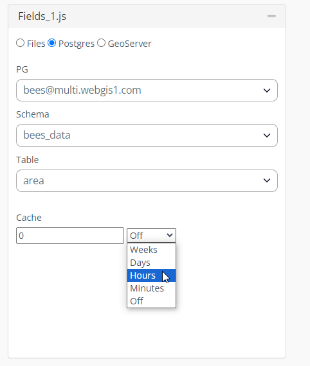Click the Fields_1.js panel title
310x366 pixels.
pos(42,16)
